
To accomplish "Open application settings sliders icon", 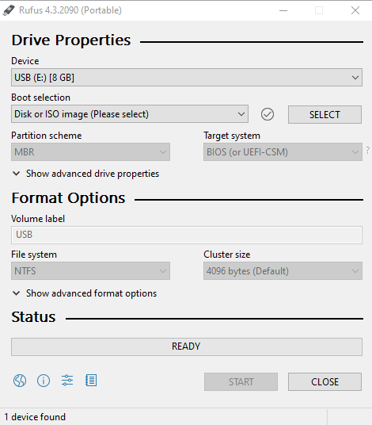I will tap(67, 381).
